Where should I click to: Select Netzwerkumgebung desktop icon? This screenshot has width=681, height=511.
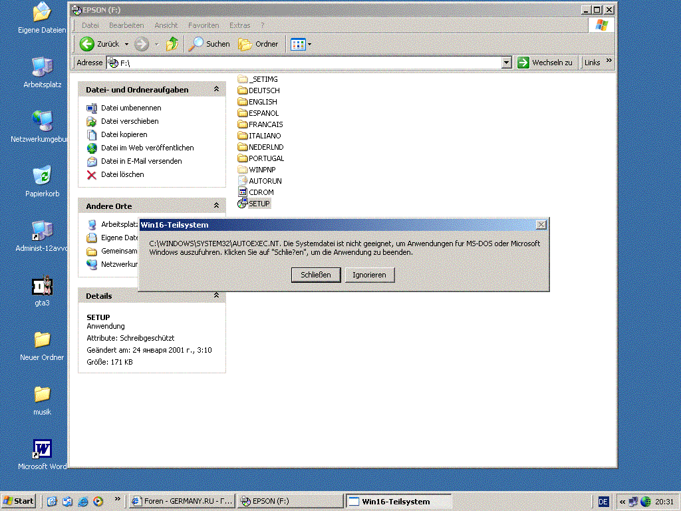tap(42, 121)
